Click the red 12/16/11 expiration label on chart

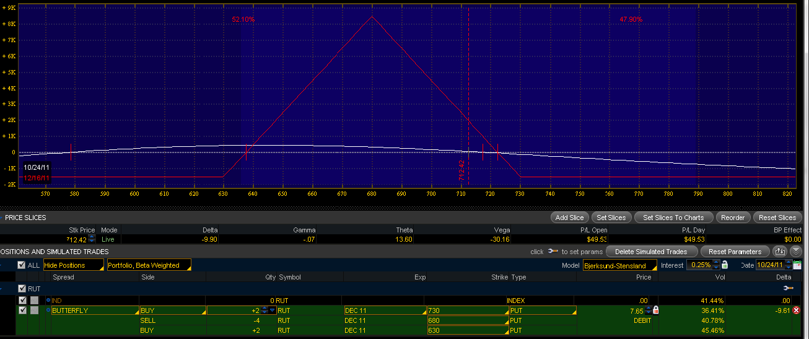click(37, 178)
